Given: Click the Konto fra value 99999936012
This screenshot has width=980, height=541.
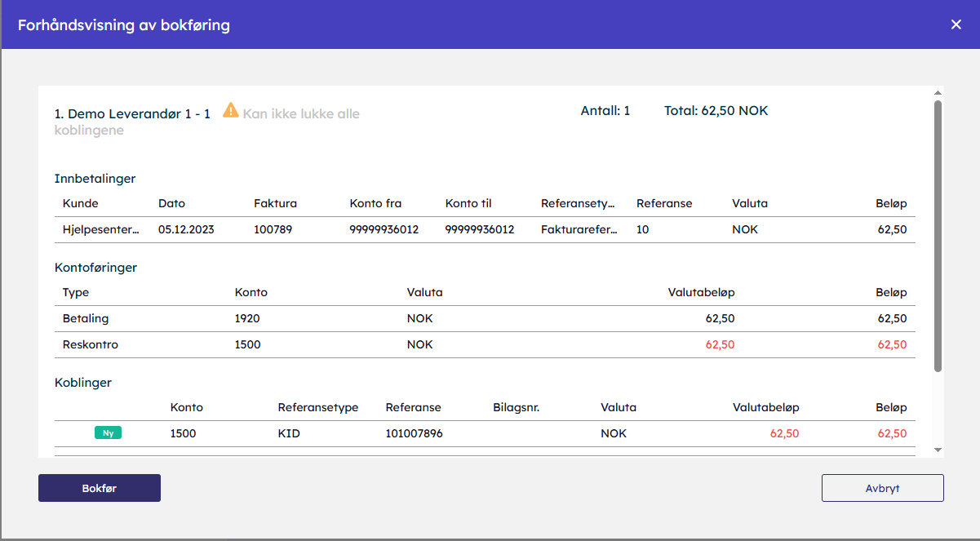Looking at the screenshot, I should pos(384,229).
